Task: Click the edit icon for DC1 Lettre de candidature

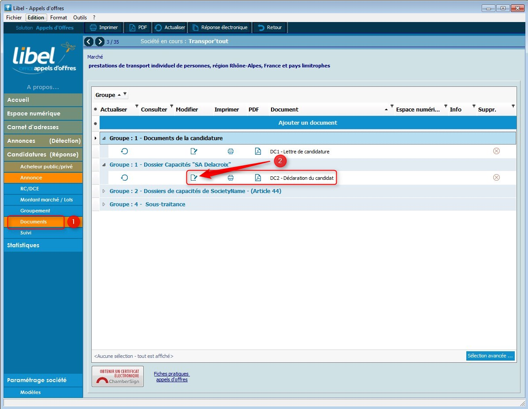Action: pyautogui.click(x=193, y=151)
